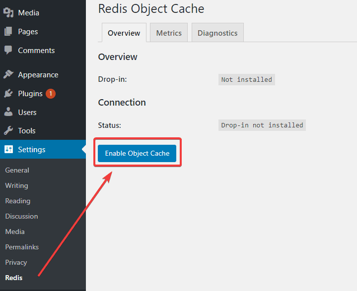Open Permalinks settings link

[22, 247]
